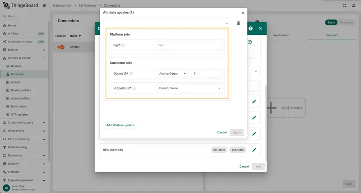This screenshot has height=193, width=361.
Task: Open the Present Value property dropdown
Action: (x=190, y=88)
